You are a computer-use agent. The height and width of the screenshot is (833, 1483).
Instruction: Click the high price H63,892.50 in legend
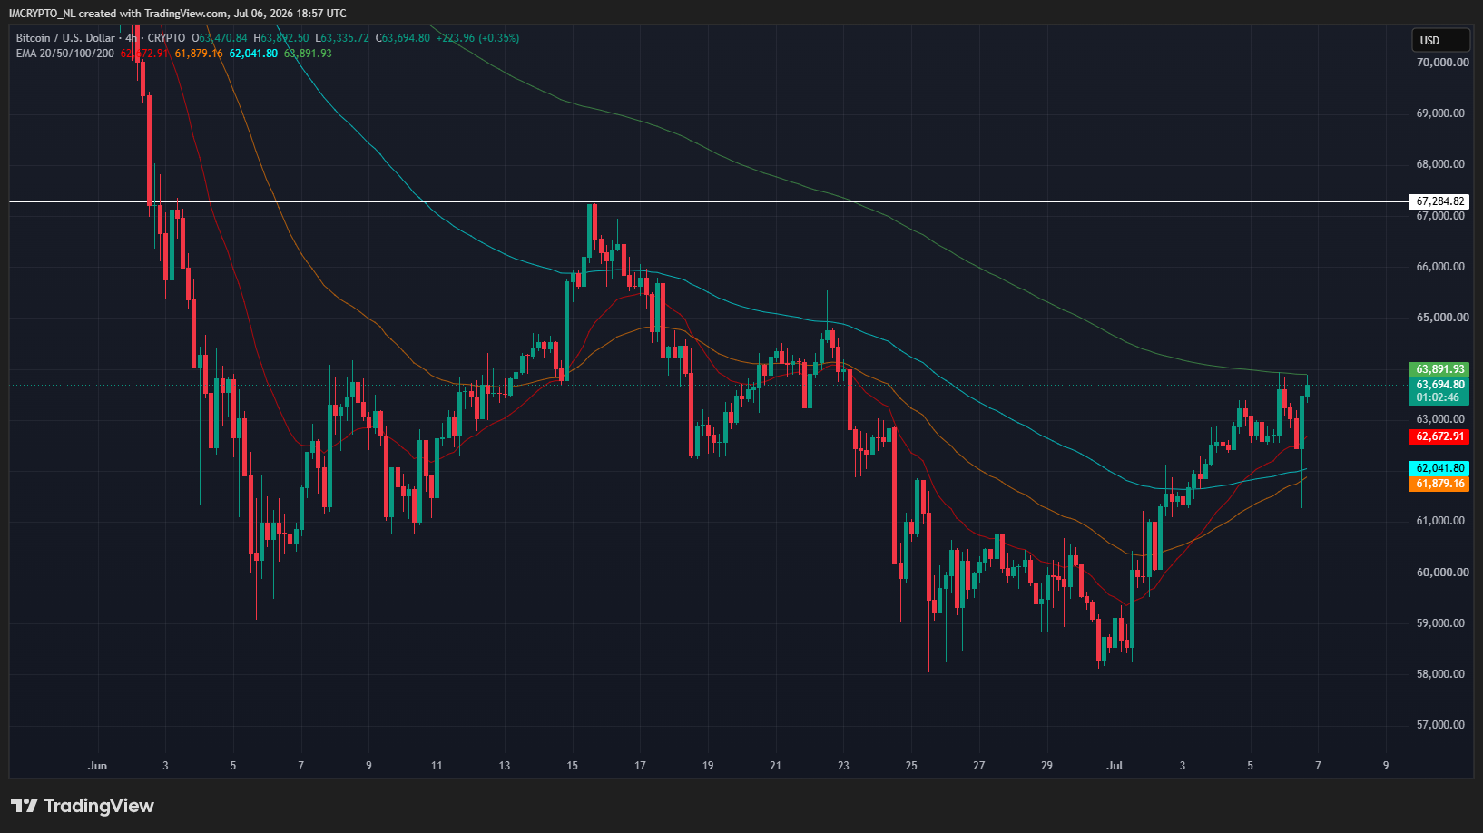pyautogui.click(x=280, y=38)
